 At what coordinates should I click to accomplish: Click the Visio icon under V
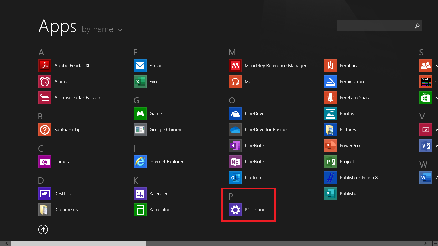click(x=426, y=146)
